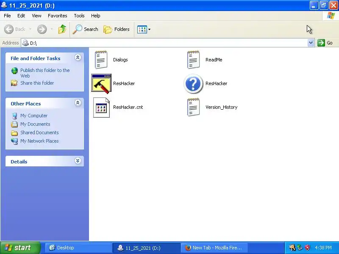
Task: Open the View menu
Action: tap(36, 16)
